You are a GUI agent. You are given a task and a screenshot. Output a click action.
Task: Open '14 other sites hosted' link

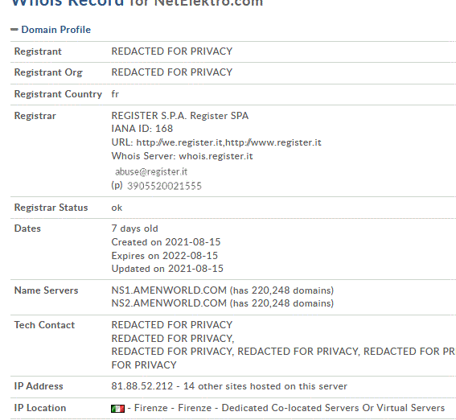265,386
